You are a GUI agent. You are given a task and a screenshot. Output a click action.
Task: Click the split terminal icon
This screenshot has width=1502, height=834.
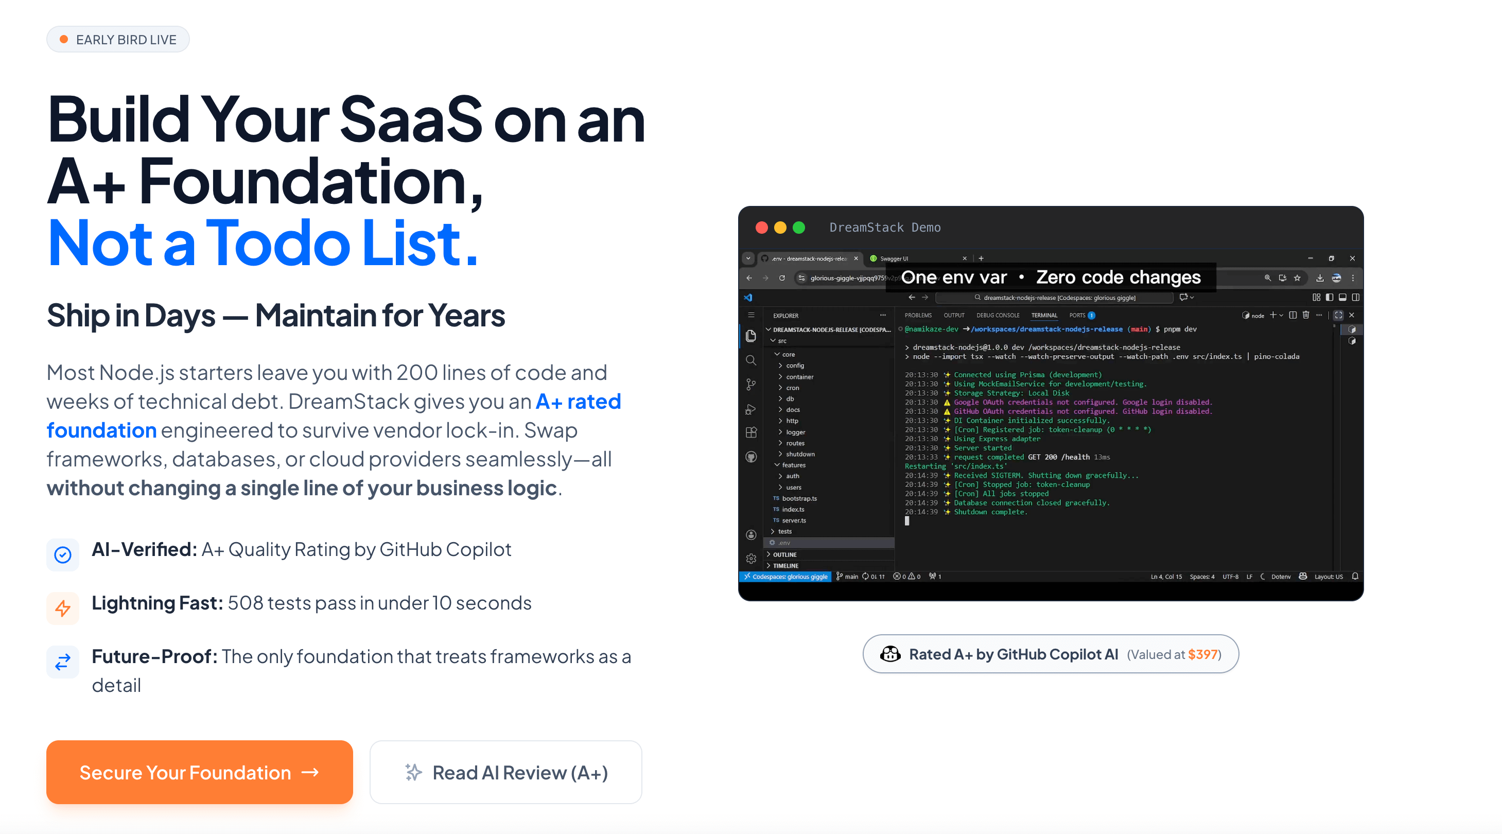tap(1293, 315)
